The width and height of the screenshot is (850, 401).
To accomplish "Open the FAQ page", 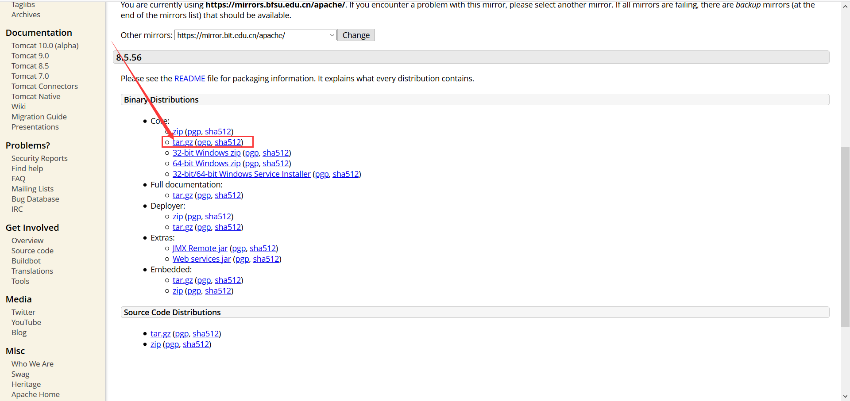I will click(18, 179).
